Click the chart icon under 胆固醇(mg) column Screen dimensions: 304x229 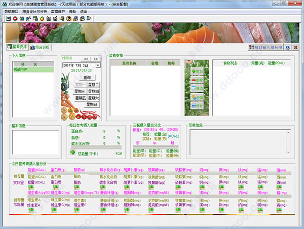pos(127,210)
